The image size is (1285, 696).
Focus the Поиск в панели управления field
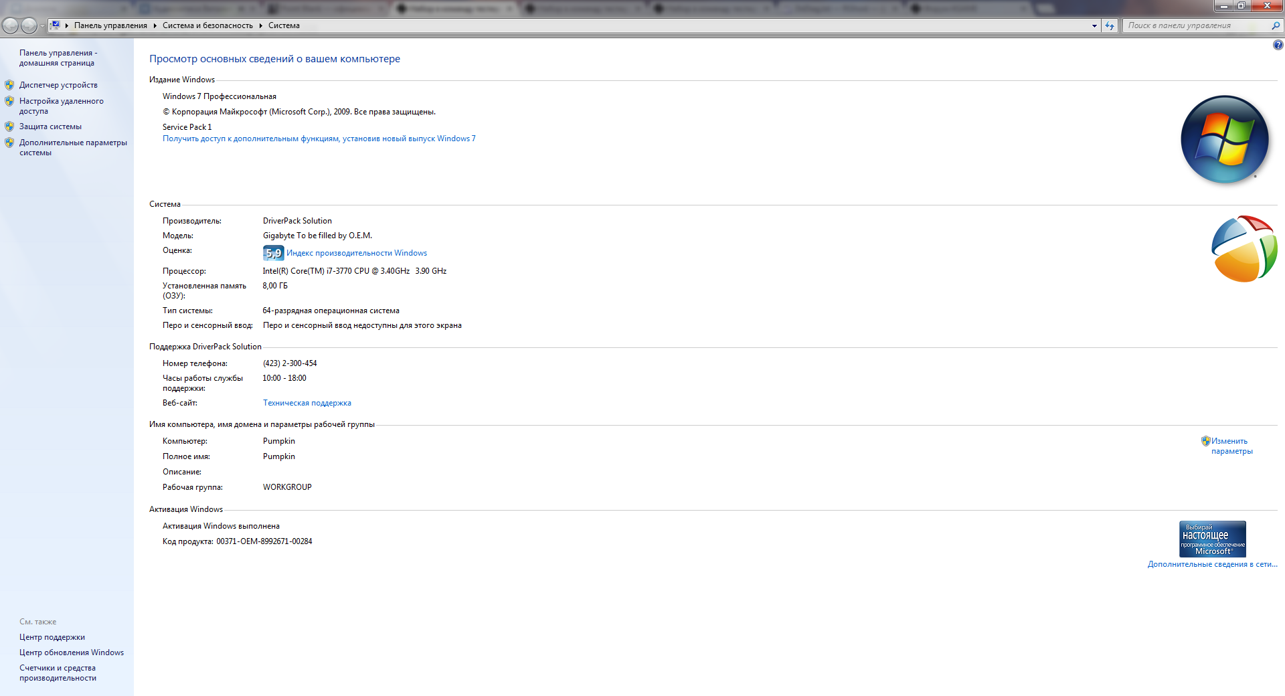pos(1195,25)
